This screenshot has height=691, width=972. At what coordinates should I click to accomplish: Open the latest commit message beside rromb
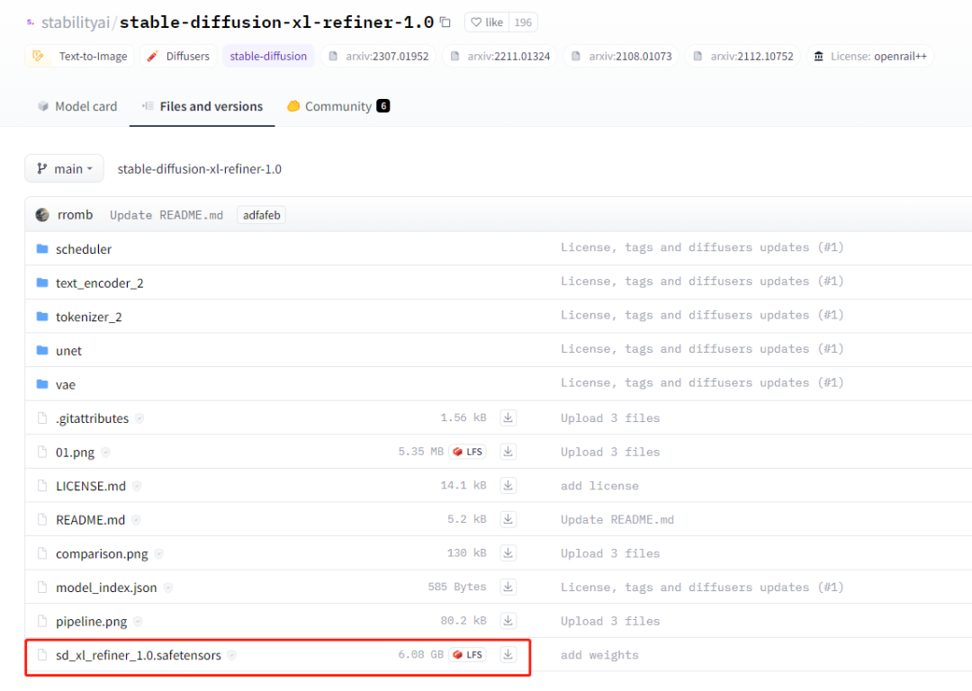(x=166, y=215)
